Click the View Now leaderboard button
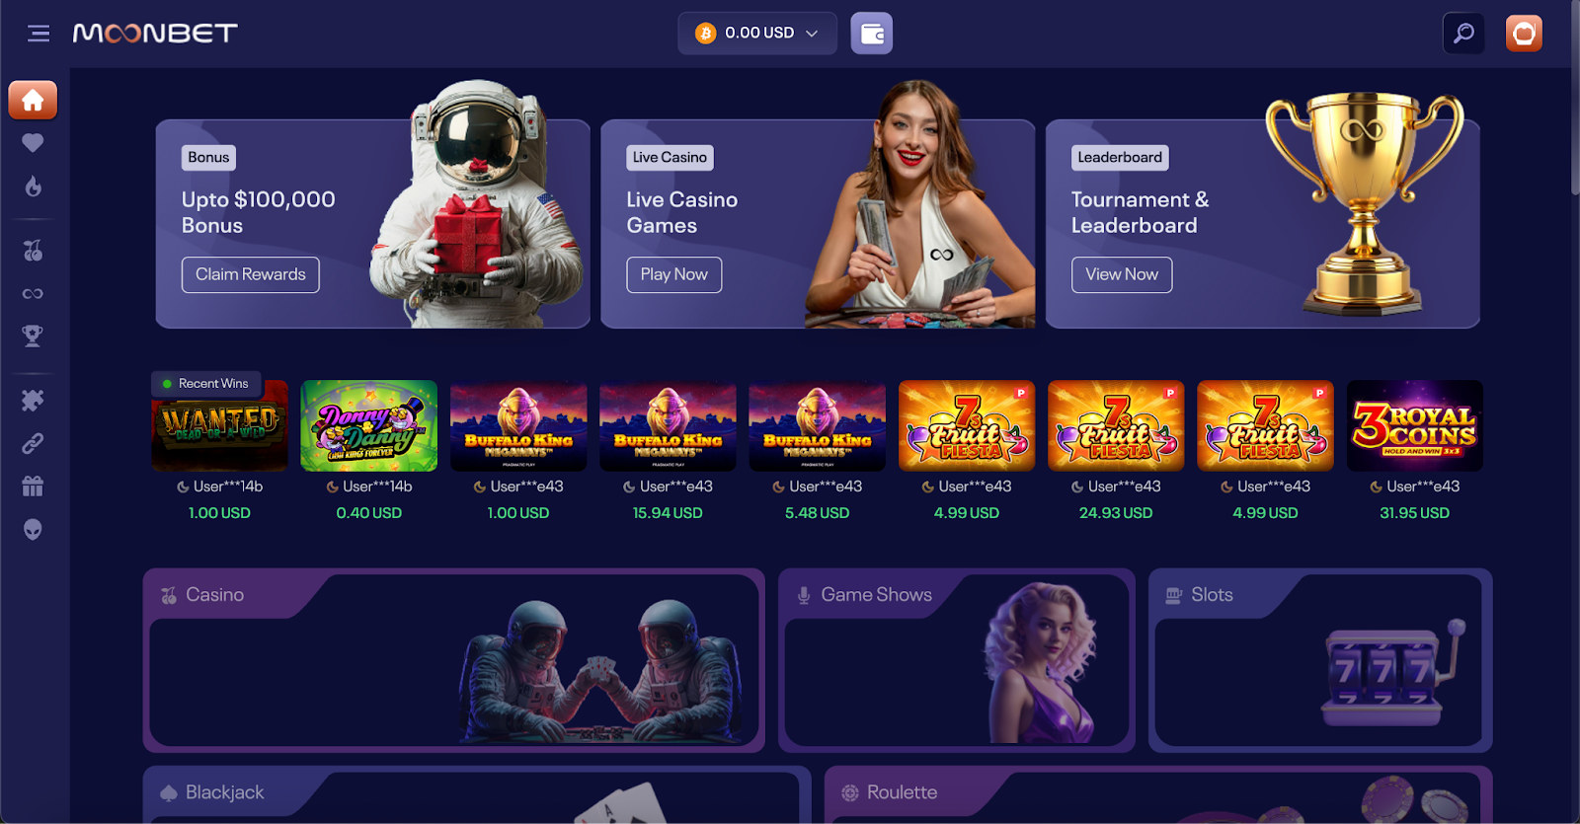The height and width of the screenshot is (824, 1580). tap(1122, 274)
